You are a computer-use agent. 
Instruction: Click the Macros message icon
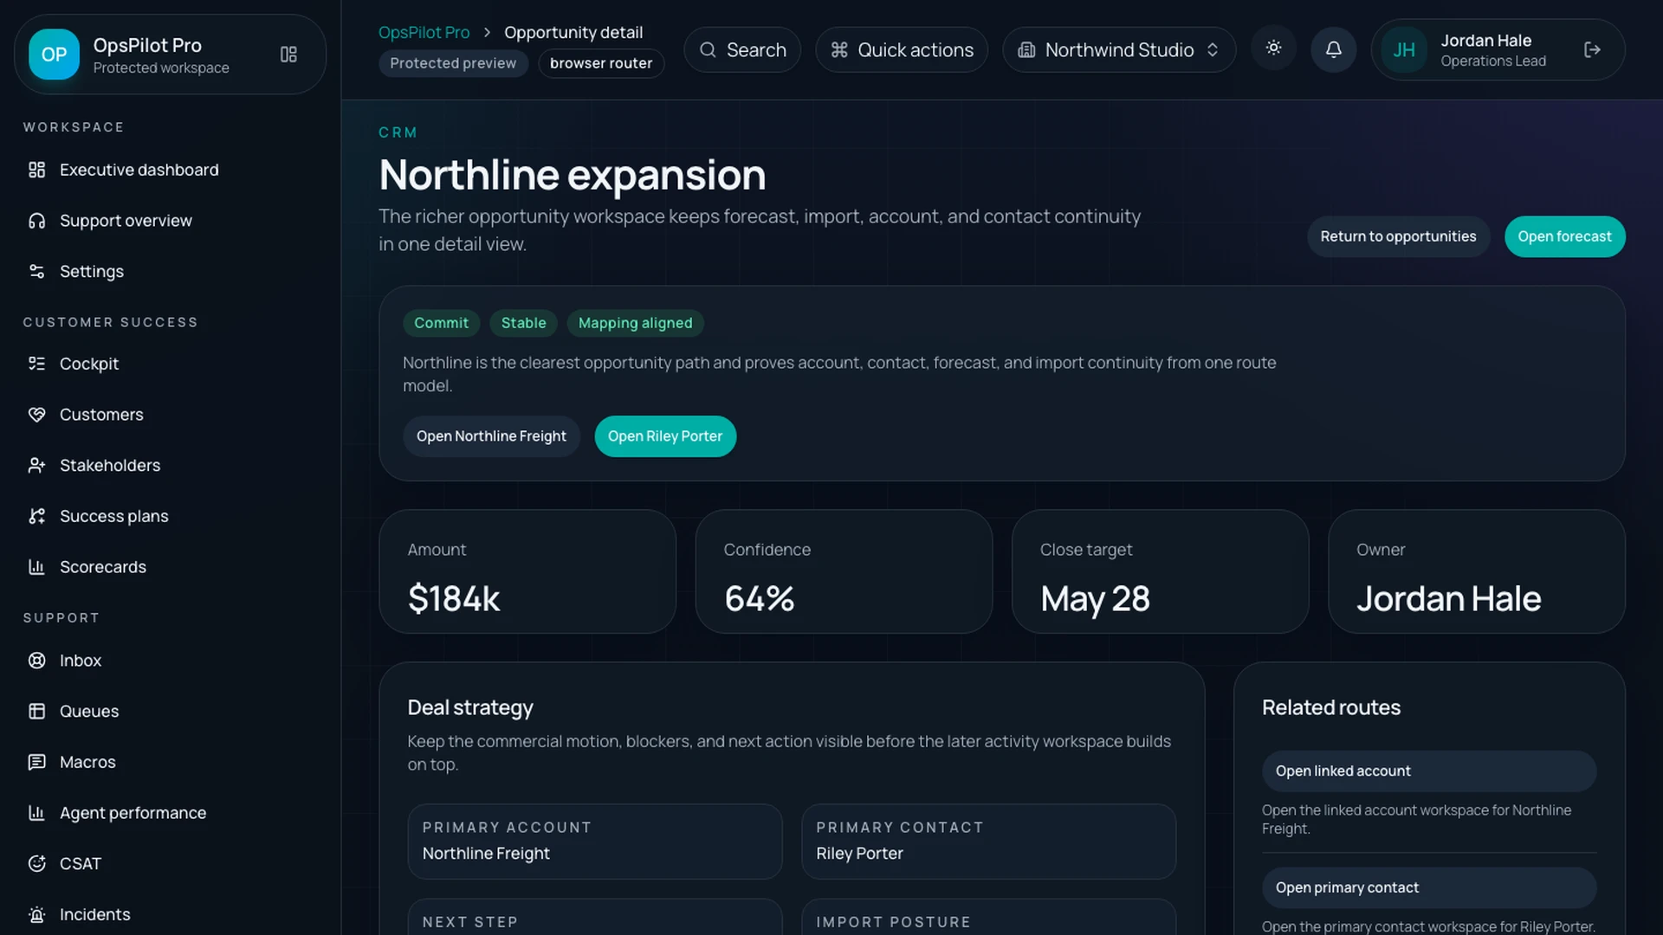pos(36,762)
